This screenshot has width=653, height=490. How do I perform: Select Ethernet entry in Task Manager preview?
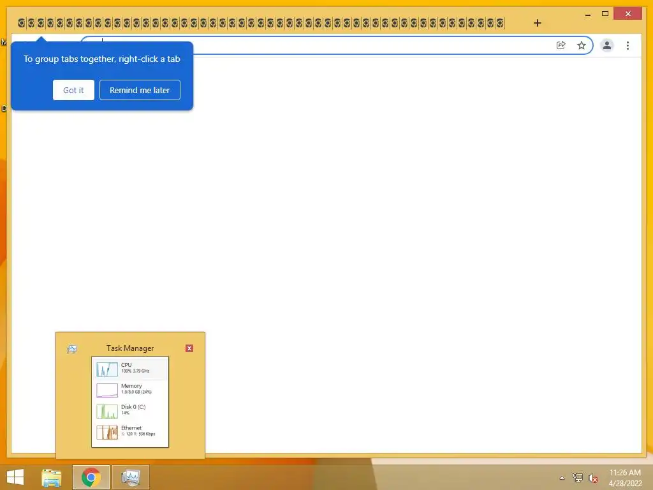tap(130, 432)
